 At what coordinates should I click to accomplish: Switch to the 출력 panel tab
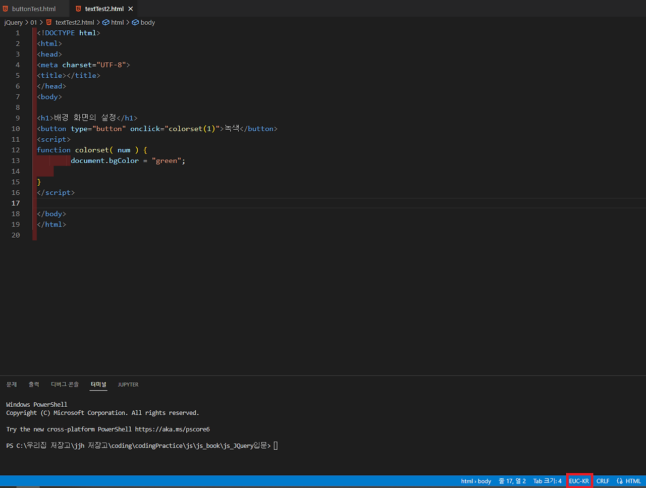tap(34, 384)
